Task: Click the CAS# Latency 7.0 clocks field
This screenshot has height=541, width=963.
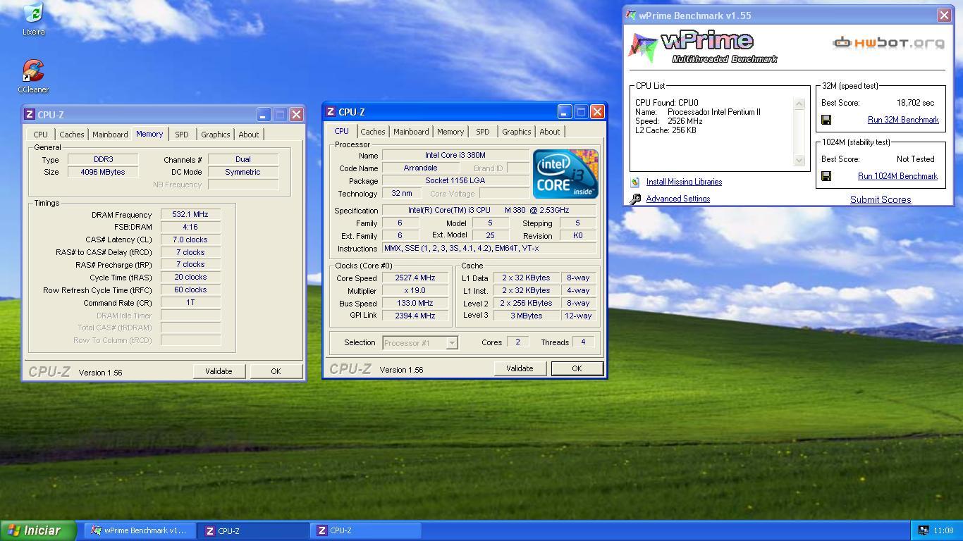Action: tap(190, 240)
